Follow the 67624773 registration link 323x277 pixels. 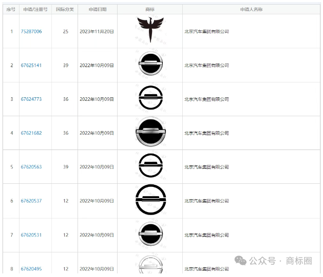(x=31, y=99)
